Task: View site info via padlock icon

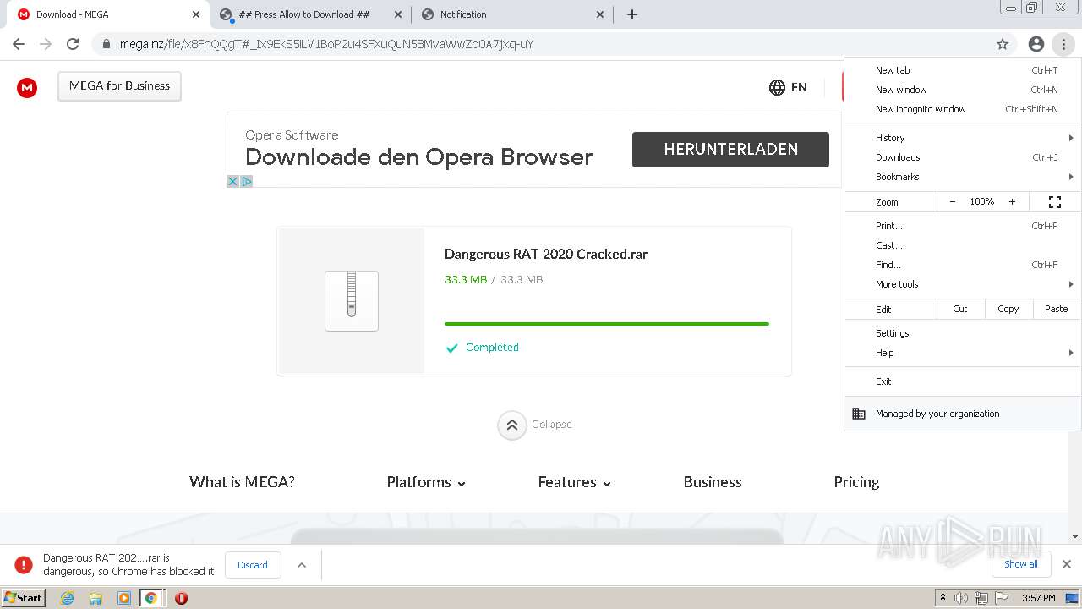Action: [106, 44]
